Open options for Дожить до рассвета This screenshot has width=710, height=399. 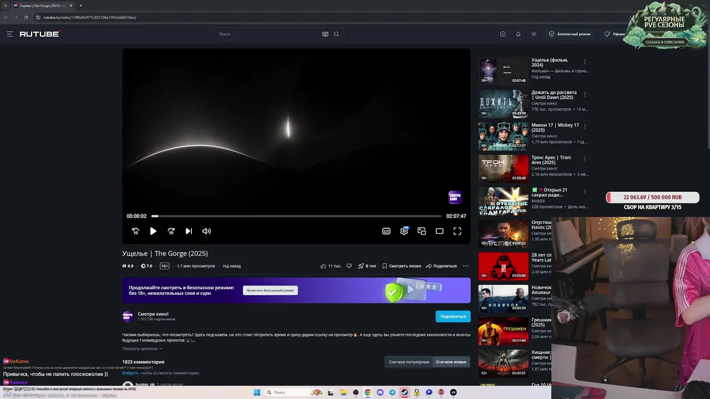tap(585, 94)
